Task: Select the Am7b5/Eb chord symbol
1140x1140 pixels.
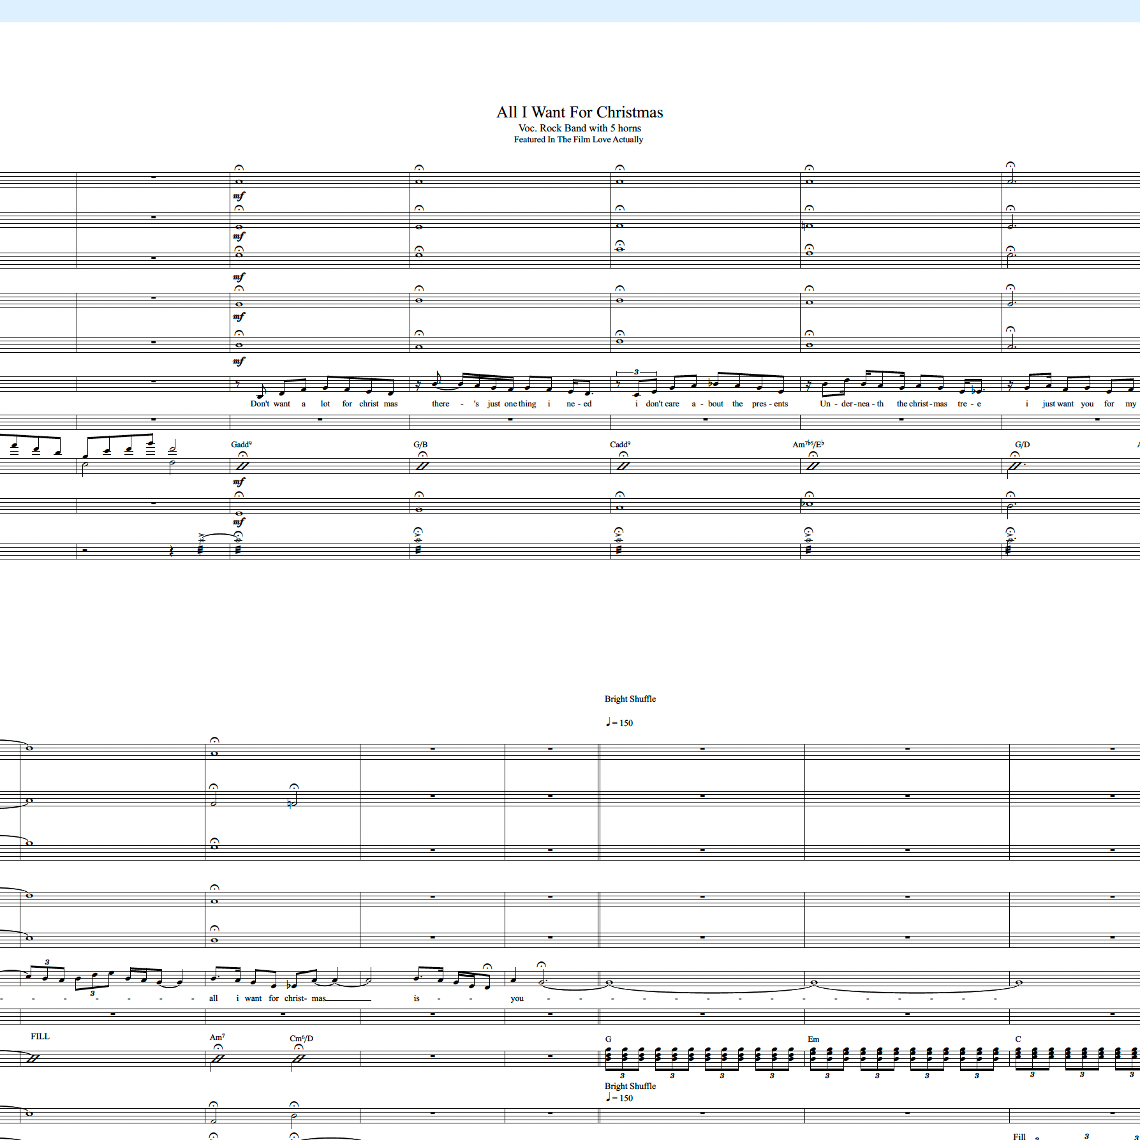Action: pyautogui.click(x=808, y=444)
